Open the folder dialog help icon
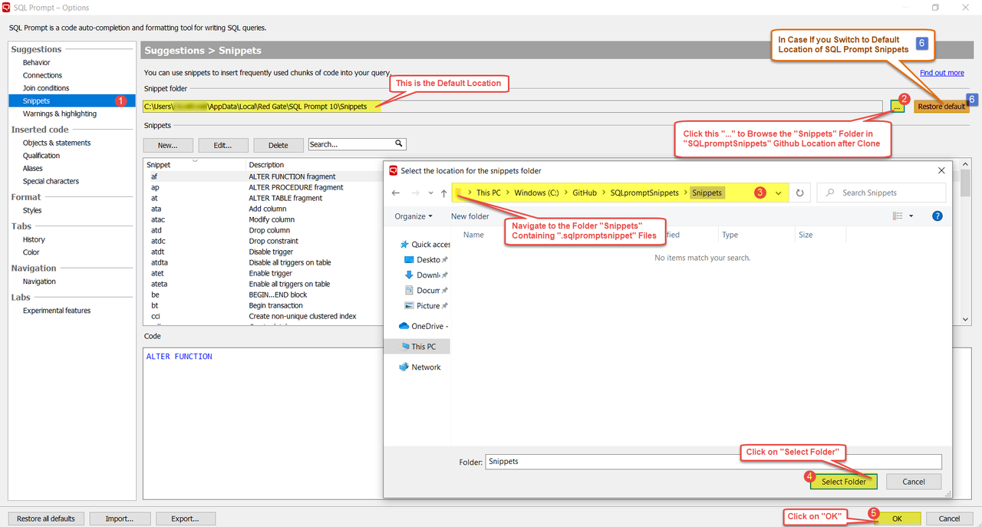Viewport: 982px width, 527px height. [937, 216]
